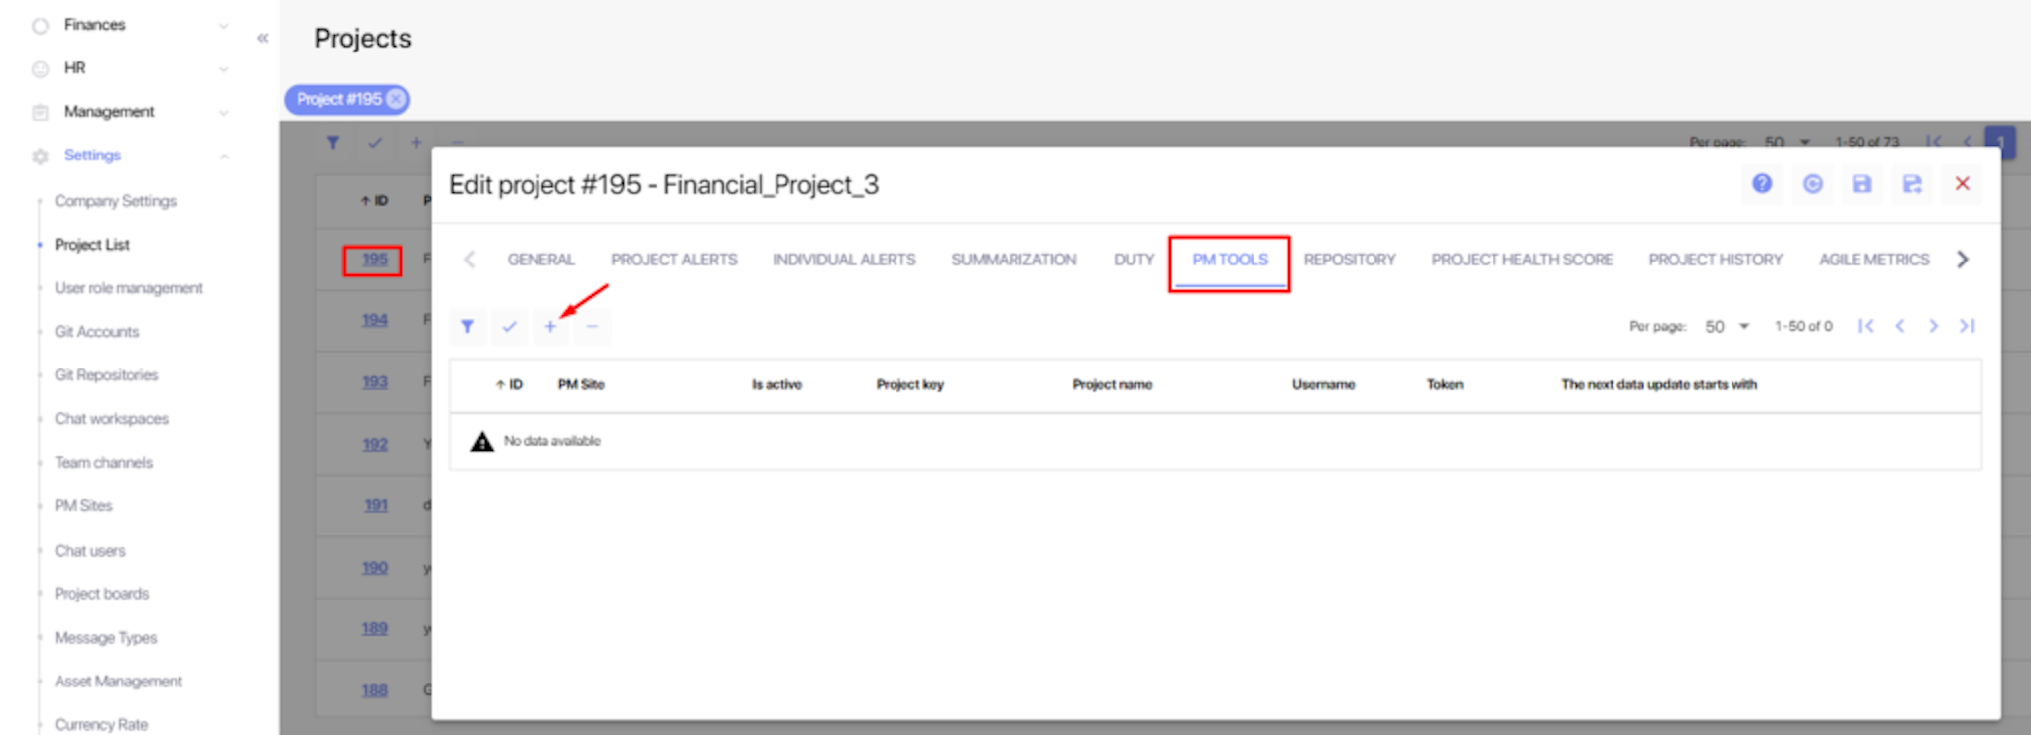The image size is (2031, 735).
Task: Remove the Project #195 chip
Action: coord(396,99)
